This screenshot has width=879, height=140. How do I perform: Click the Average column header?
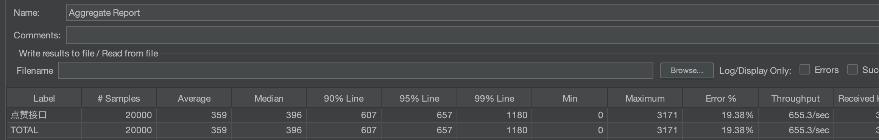[x=194, y=98]
